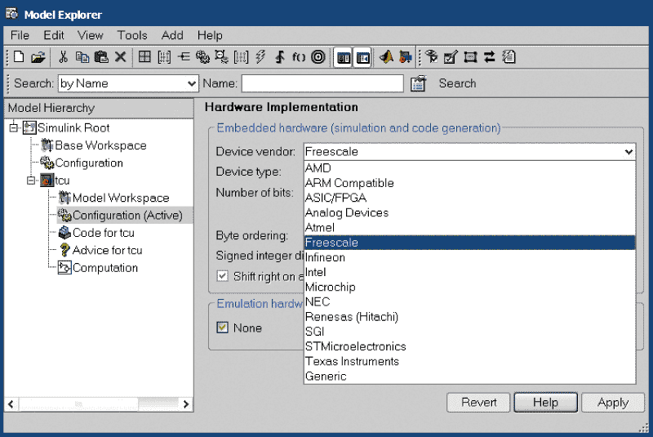The height and width of the screenshot is (437, 653).
Task: Open the View menu
Action: point(90,35)
